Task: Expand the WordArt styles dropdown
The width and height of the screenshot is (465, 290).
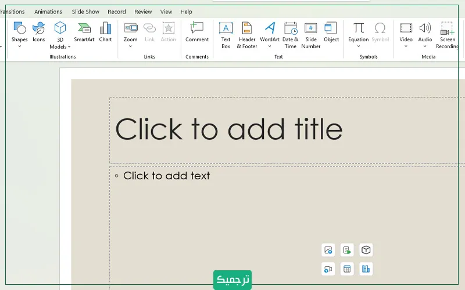Action: 270,46
